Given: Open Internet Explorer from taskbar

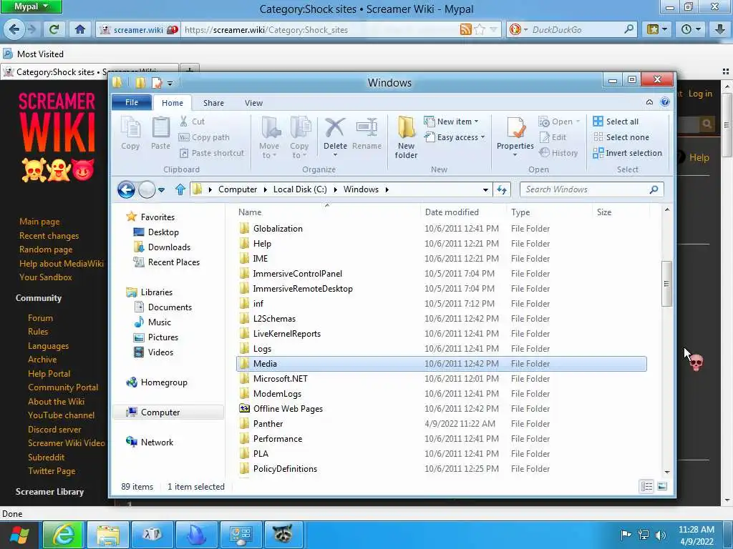Looking at the screenshot, I should [63, 535].
